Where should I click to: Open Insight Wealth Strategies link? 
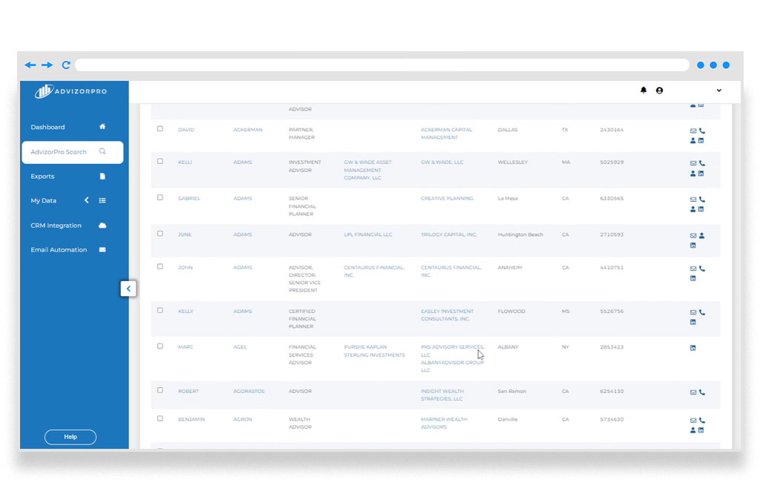coord(442,395)
